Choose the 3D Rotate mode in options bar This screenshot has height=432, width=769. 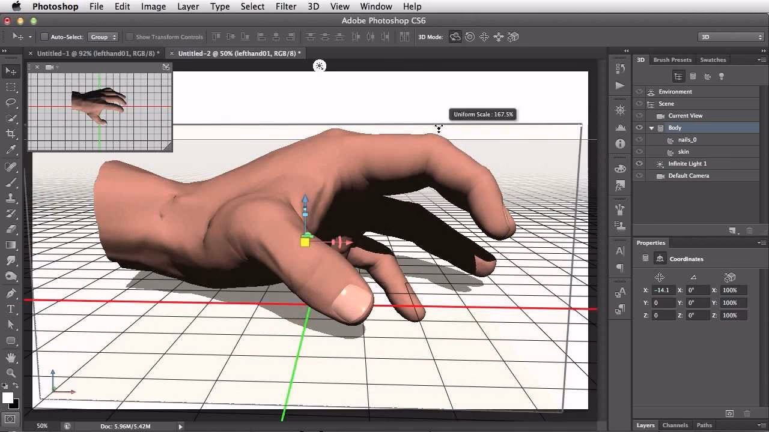pos(455,37)
